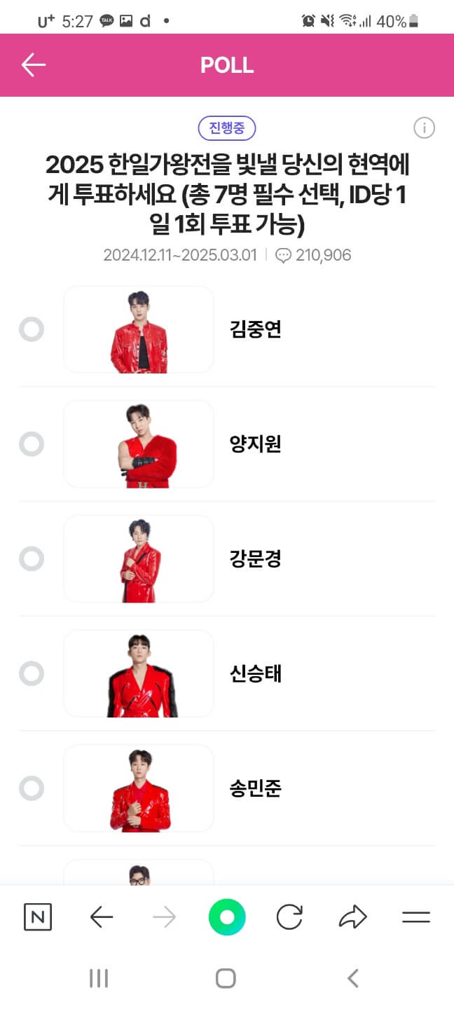The image size is (454, 1009).
Task: Vote for 양지원 using his radio button
Action: click(31, 444)
